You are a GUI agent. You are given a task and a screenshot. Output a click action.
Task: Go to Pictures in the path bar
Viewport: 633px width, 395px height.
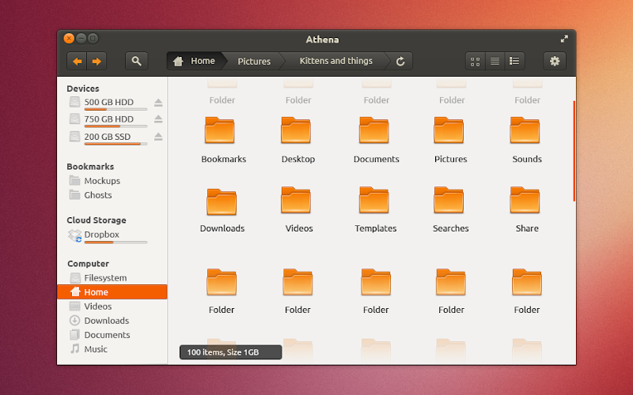(x=254, y=61)
